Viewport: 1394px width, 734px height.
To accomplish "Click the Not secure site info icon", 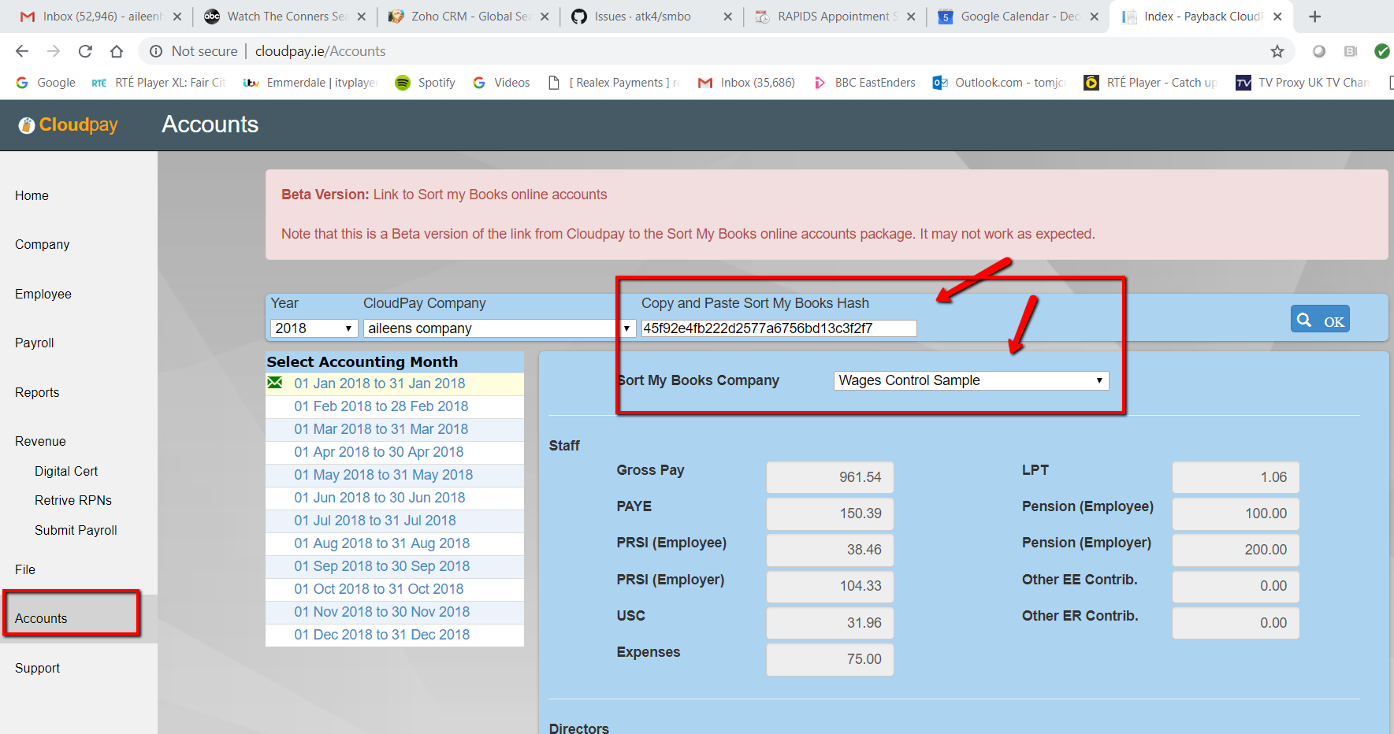I will [156, 51].
